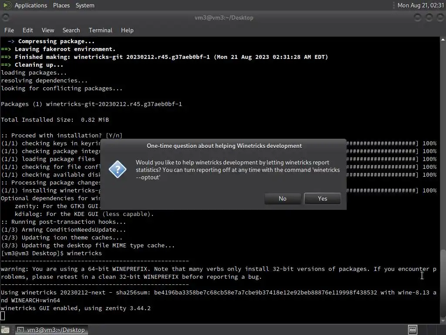
Task: Click the line 'Total Installed Size: 0.82 MiB'
Action: click(x=55, y=120)
